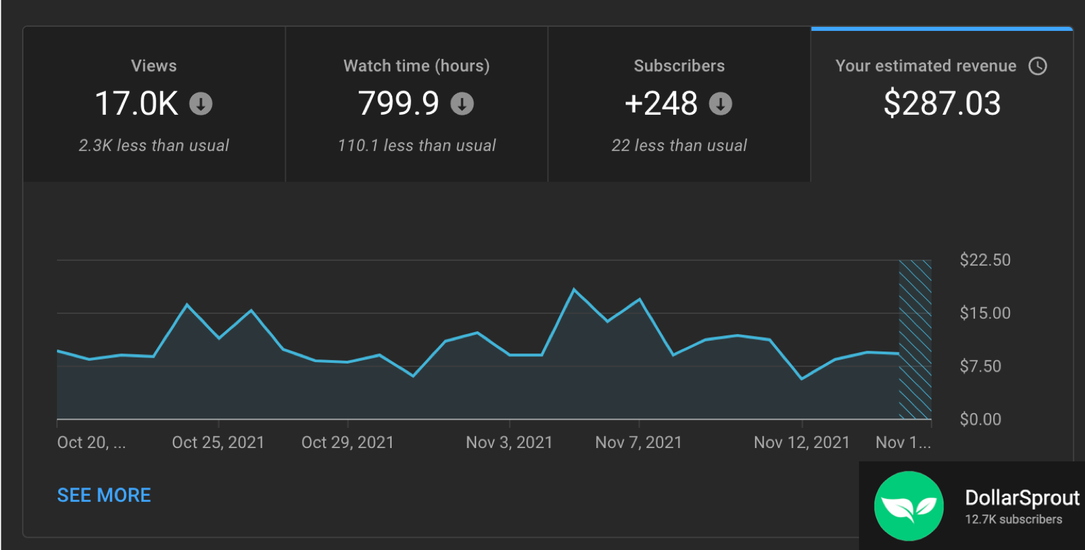1085x550 pixels.
Task: Click the arrow icon next to Watch time
Action: click(463, 104)
